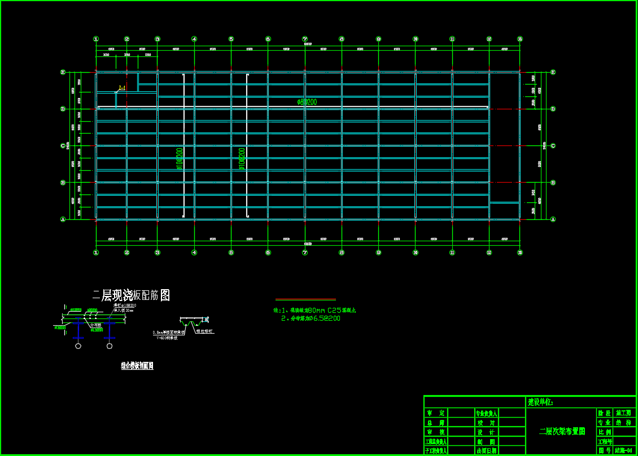
Task: Click axis bubble 13 at the bottom right
Action: tap(520, 253)
